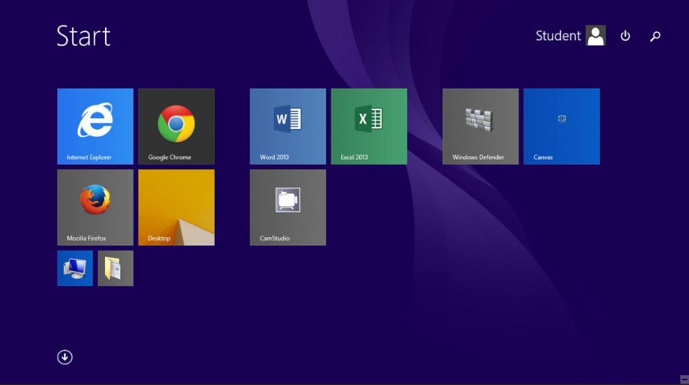Image resolution: width=689 pixels, height=385 pixels.
Task: Open Word 2013
Action: coord(288,126)
